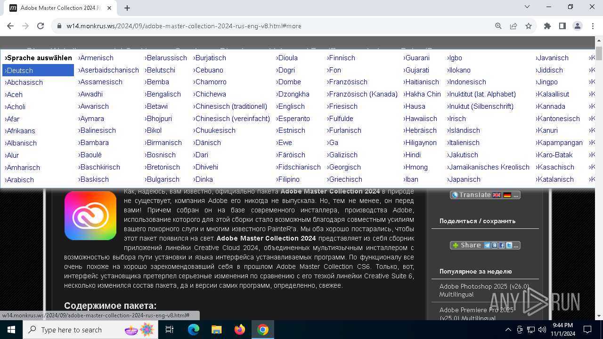This screenshot has height=339, width=603.
Task: Select Georgisch from the language menu
Action: point(344,167)
